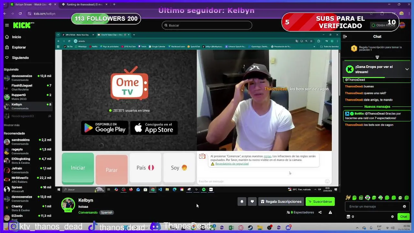Click ThanosDead on 'los bots son de cagon' message
Image resolution: width=414 pixels, height=233 pixels.
click(x=354, y=125)
